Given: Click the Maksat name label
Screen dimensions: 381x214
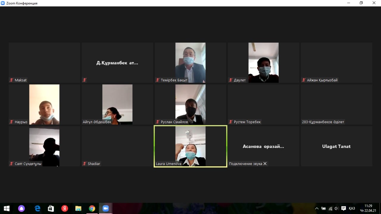Looking at the screenshot, I should point(21,80).
